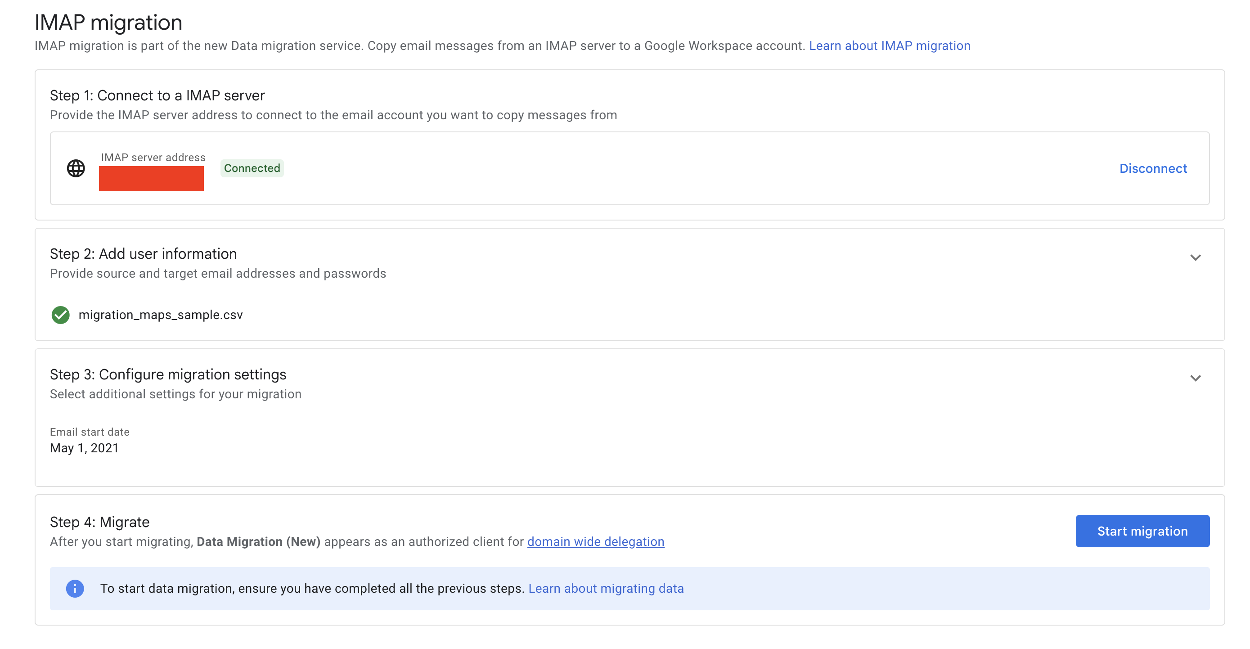Screen dimensions: 1250x649
Task: Follow Learn about migrating data link
Action: click(606, 588)
